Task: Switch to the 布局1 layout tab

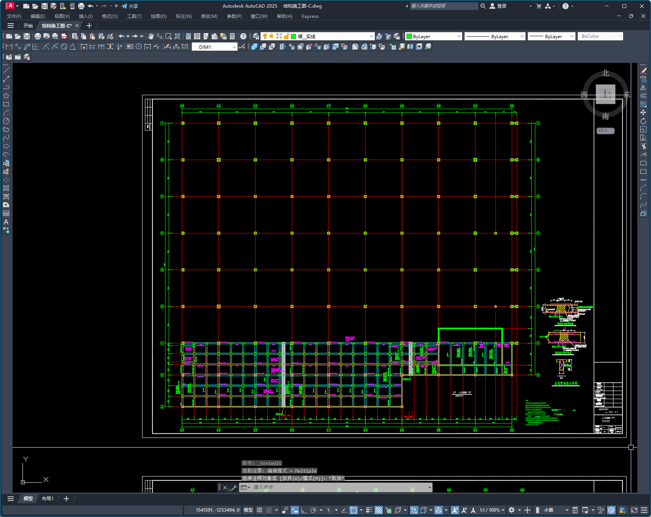Action: [48, 499]
